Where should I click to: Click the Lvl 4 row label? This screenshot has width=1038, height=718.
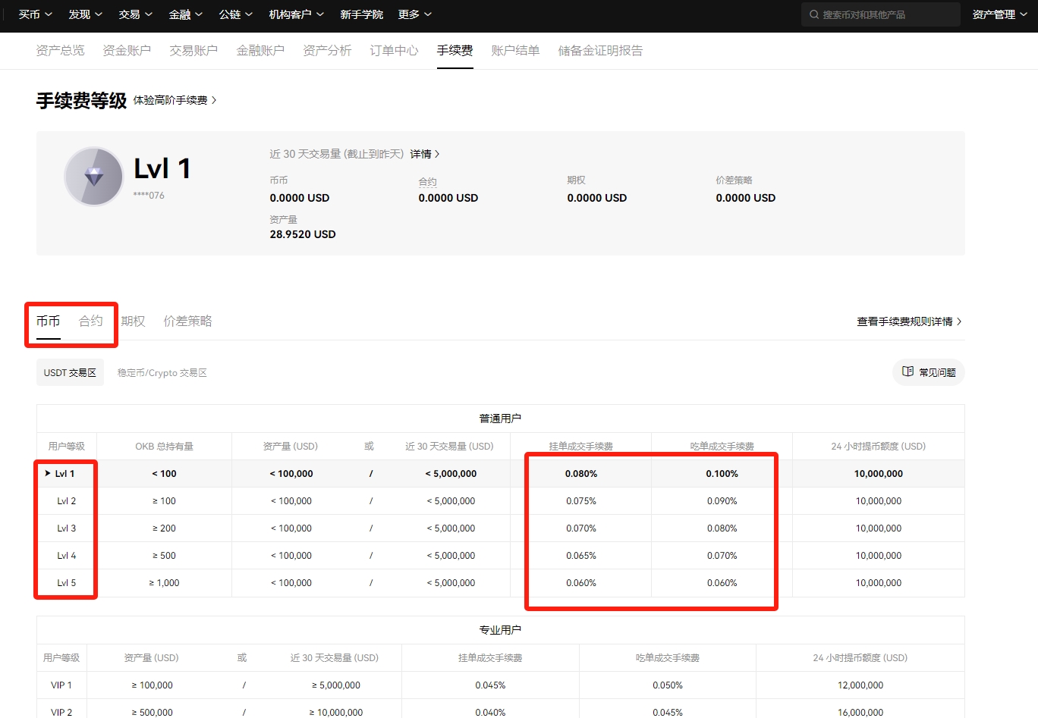click(x=67, y=556)
